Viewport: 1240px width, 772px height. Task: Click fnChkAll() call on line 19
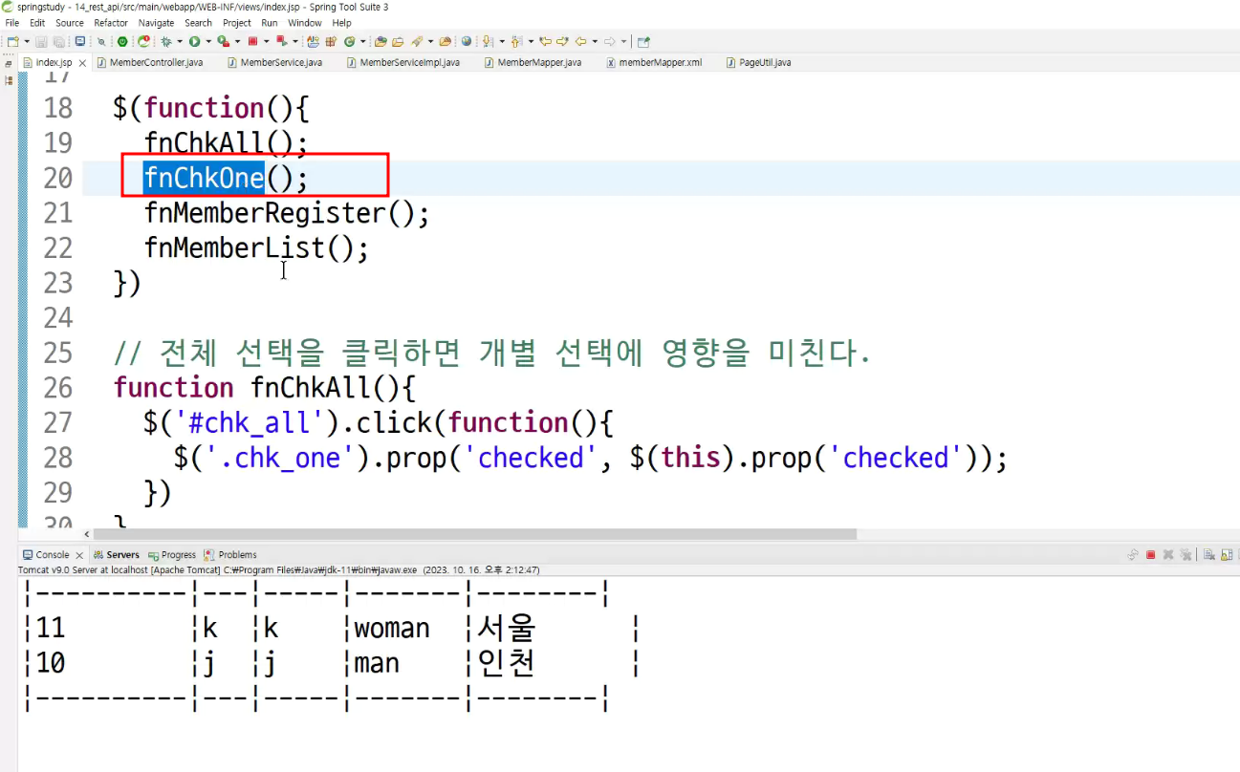pos(227,143)
